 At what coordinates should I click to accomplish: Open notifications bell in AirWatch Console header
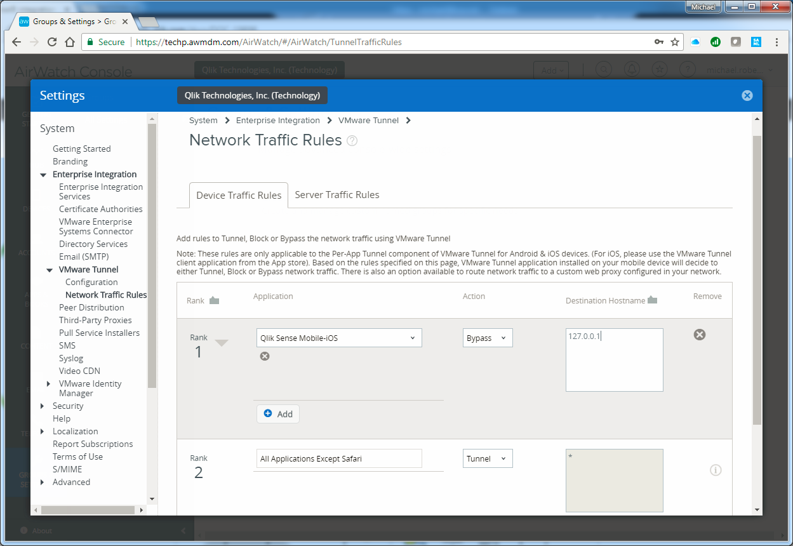[632, 69]
